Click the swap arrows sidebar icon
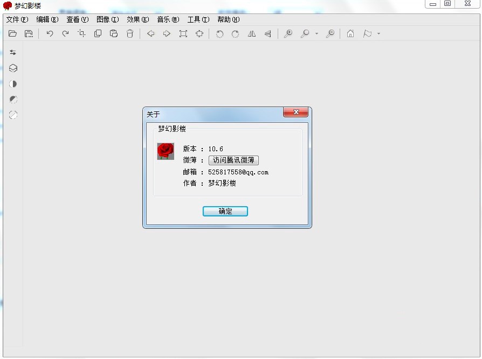482x359 pixels. coord(13,52)
